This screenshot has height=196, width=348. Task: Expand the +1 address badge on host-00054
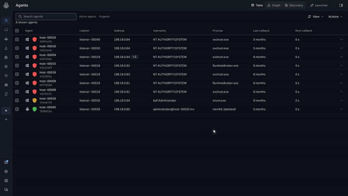(x=134, y=57)
